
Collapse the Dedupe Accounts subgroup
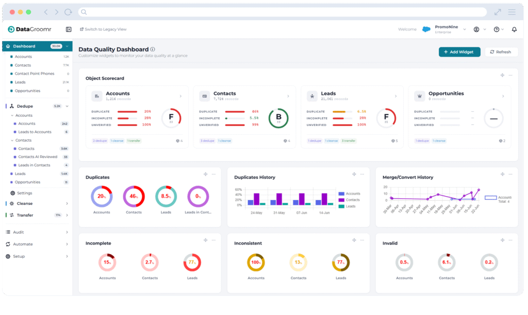[12, 115]
